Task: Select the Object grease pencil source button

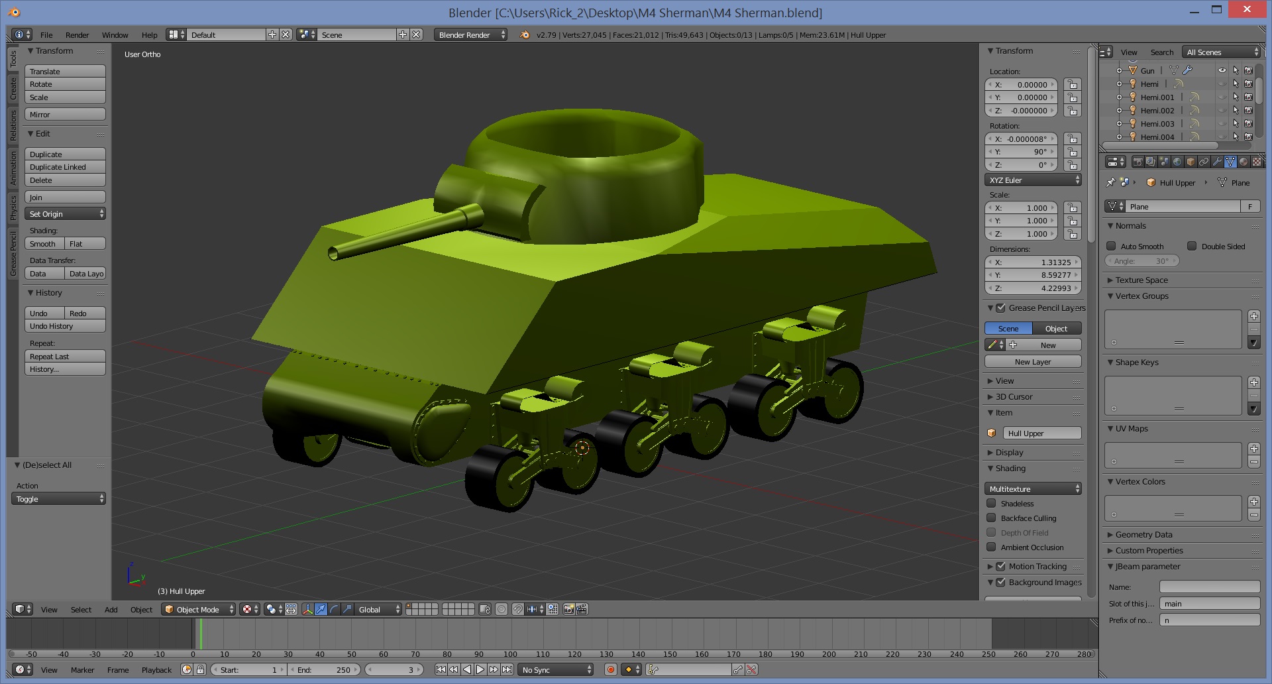Action: (x=1057, y=328)
